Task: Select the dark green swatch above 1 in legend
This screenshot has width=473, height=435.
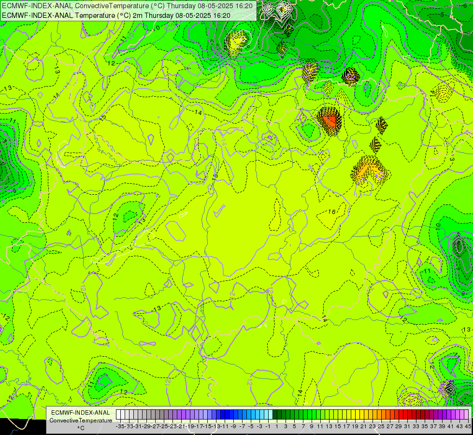Action: click(x=275, y=415)
